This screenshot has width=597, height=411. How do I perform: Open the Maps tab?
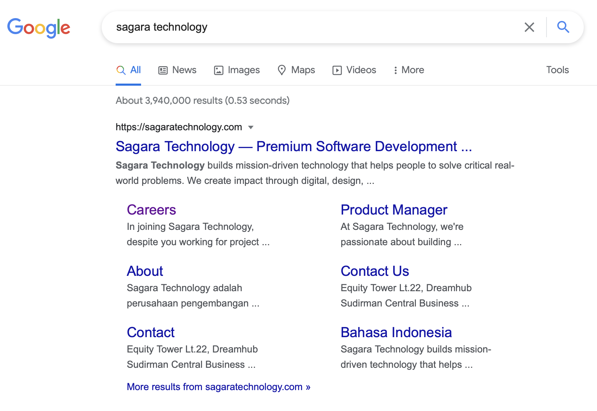click(296, 70)
